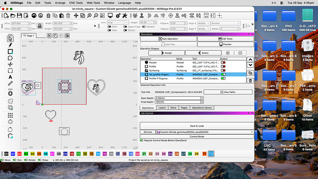Move the operation down with the down arrow
The width and height of the screenshot is (318, 179).
tap(250, 65)
